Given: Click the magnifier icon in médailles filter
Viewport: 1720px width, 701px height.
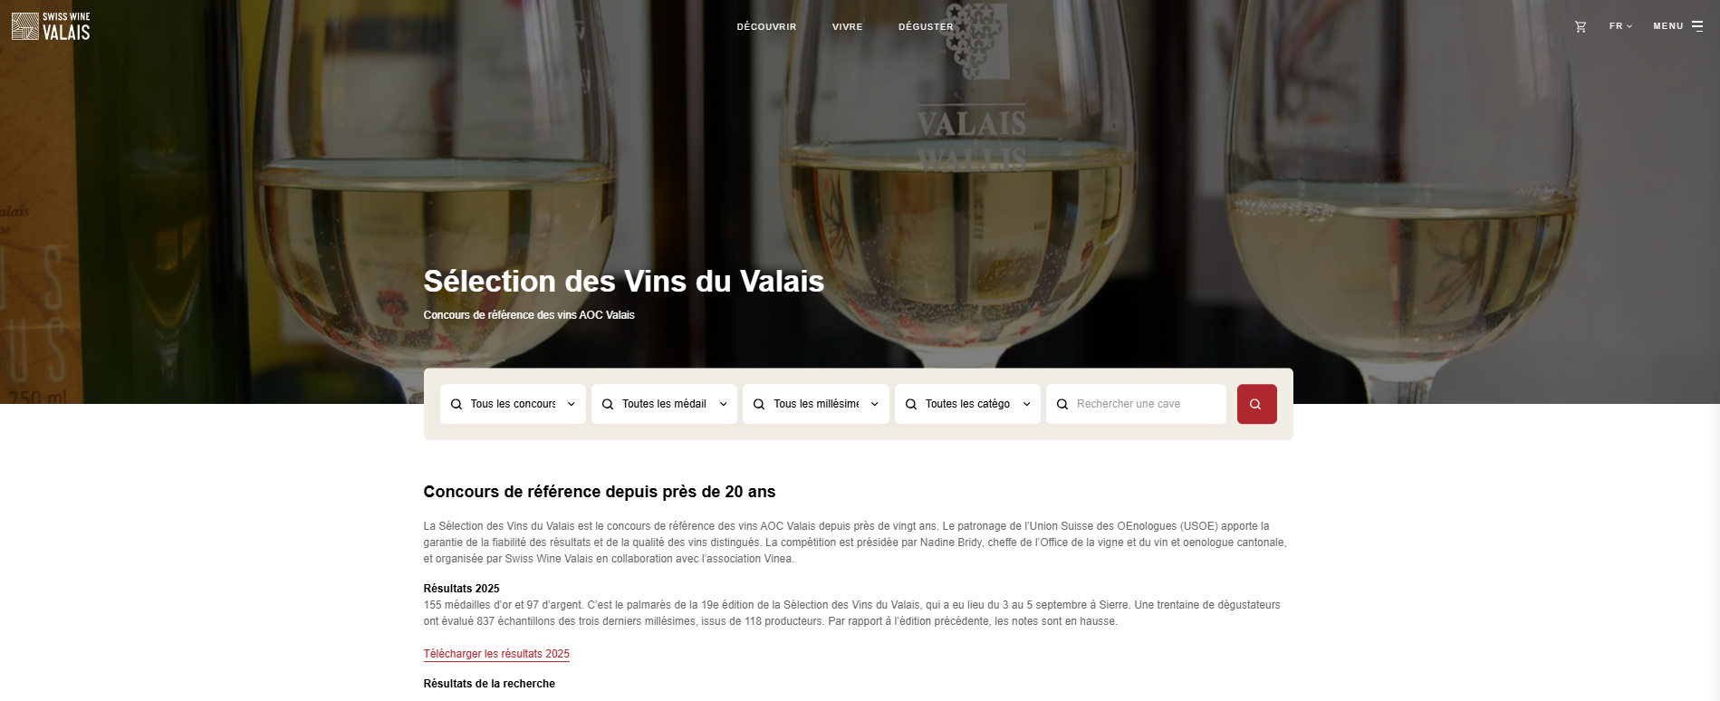Looking at the screenshot, I should click(x=608, y=404).
